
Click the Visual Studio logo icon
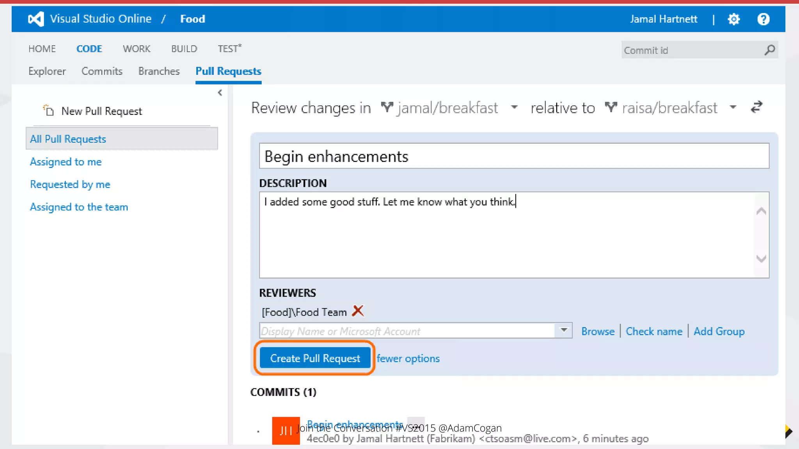[36, 19]
